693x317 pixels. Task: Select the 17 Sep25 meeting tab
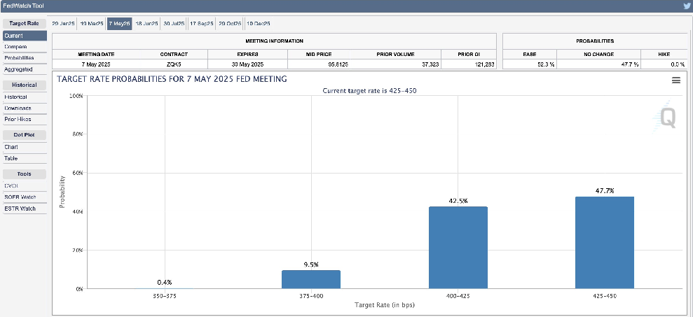coord(202,23)
